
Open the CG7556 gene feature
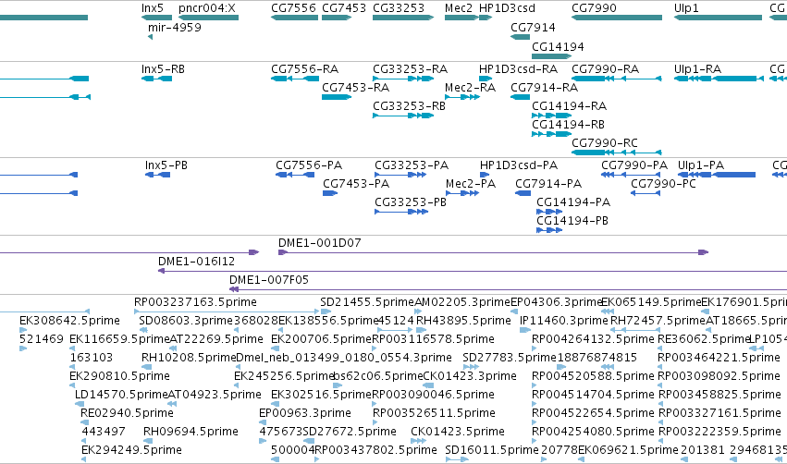click(x=294, y=18)
